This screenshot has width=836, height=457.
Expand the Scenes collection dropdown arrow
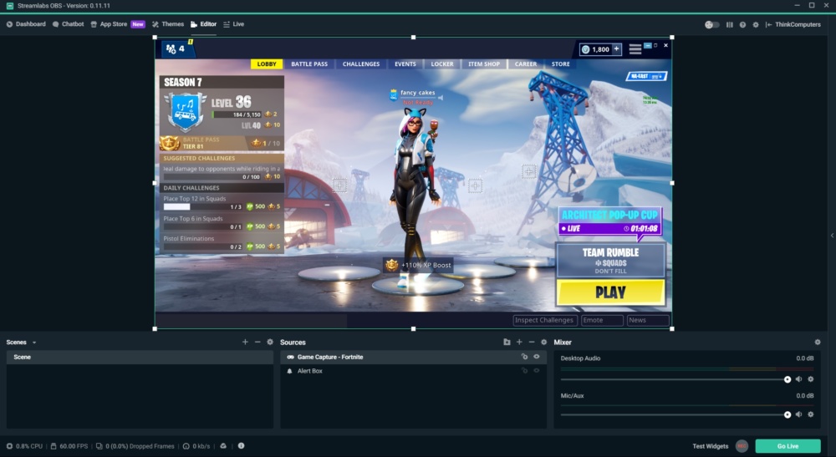click(x=34, y=343)
